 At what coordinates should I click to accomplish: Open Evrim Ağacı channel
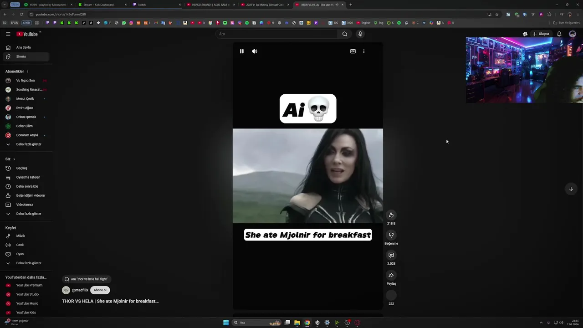tap(26, 108)
